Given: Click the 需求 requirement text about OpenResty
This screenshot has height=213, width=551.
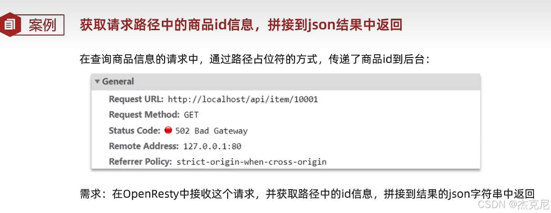Looking at the screenshot, I should [307, 194].
